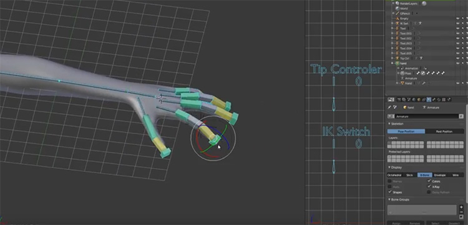
Task: Click the Pose item icon under hand
Action: tap(402, 73)
